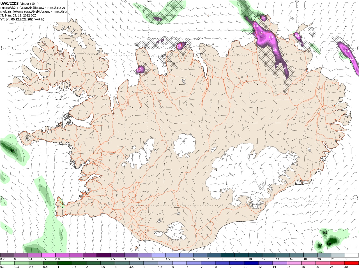Viewport: 359px width, 269px height.
Task: Click the valid time 'VT: þri. 06.12.2022 20Z (+44 h)'
Action: [22, 19]
